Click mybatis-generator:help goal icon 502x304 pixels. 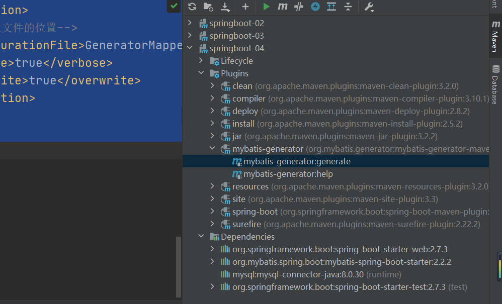[237, 174]
